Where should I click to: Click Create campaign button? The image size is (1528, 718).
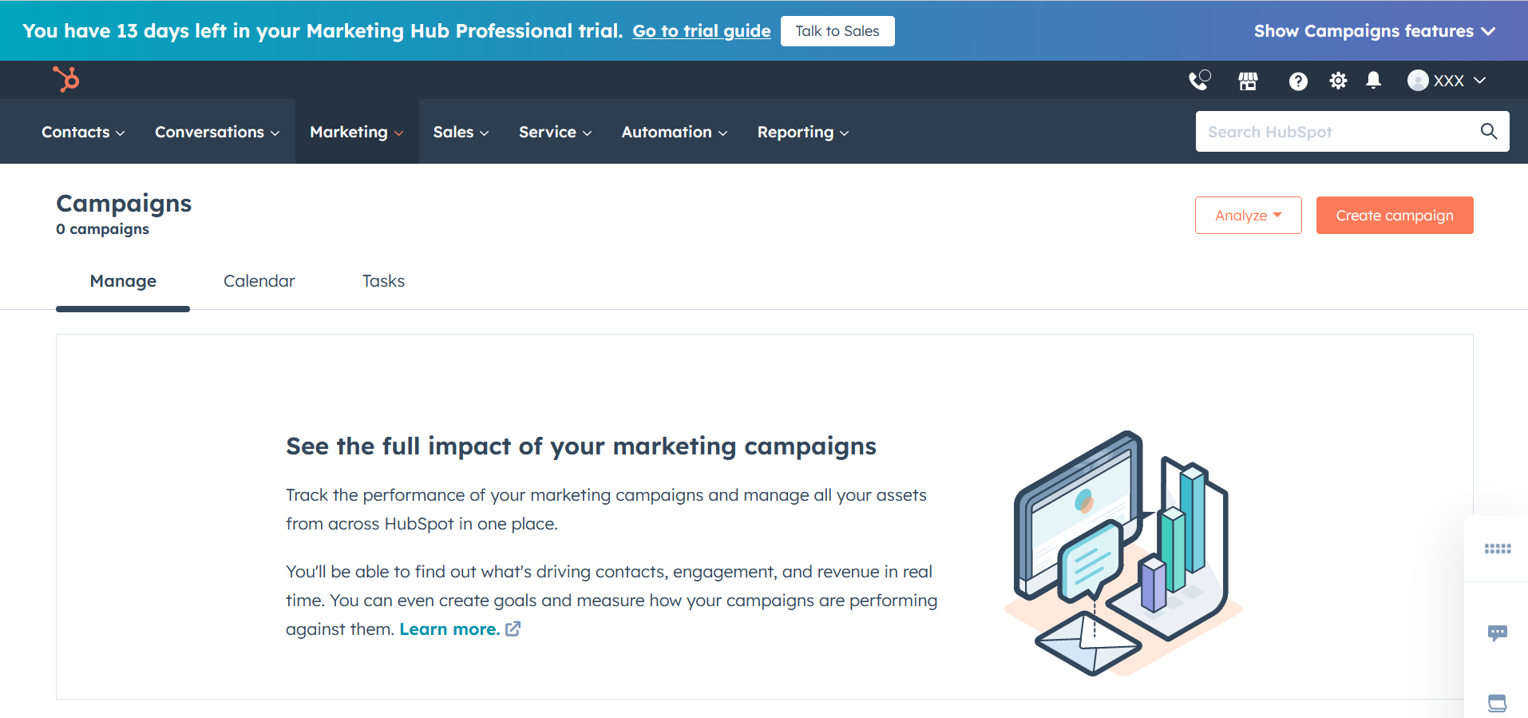tap(1395, 216)
